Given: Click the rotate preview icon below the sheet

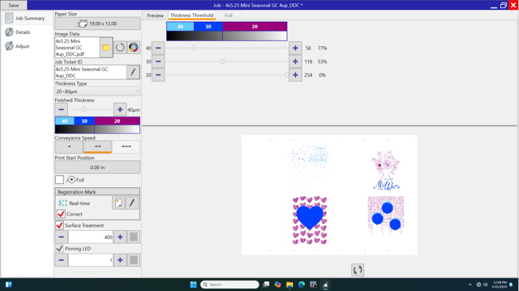Looking at the screenshot, I should click(358, 270).
